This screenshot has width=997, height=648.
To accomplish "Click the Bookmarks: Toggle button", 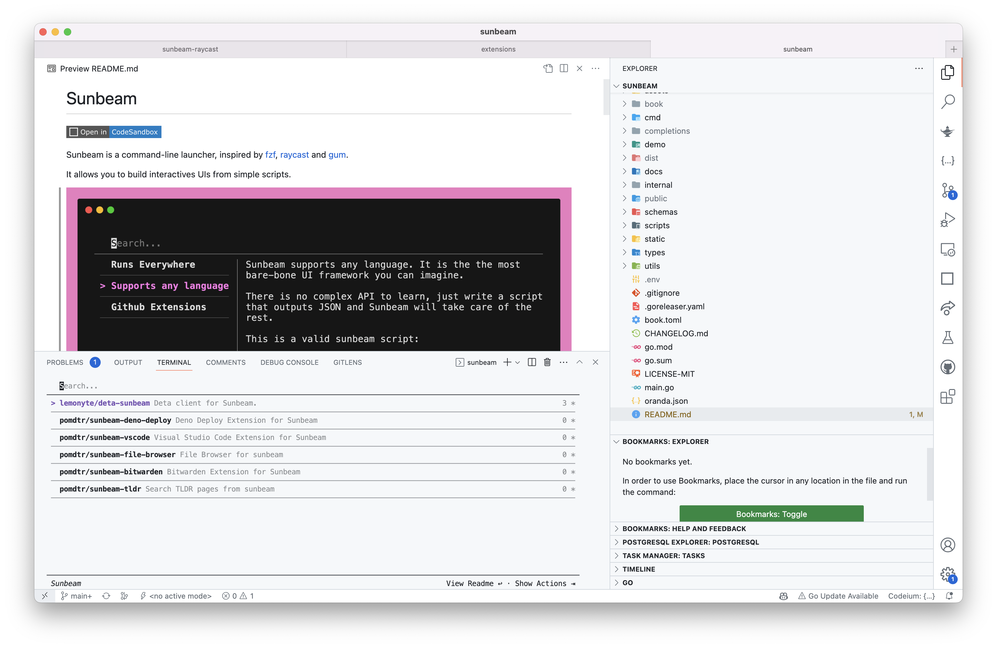I will pyautogui.click(x=771, y=514).
